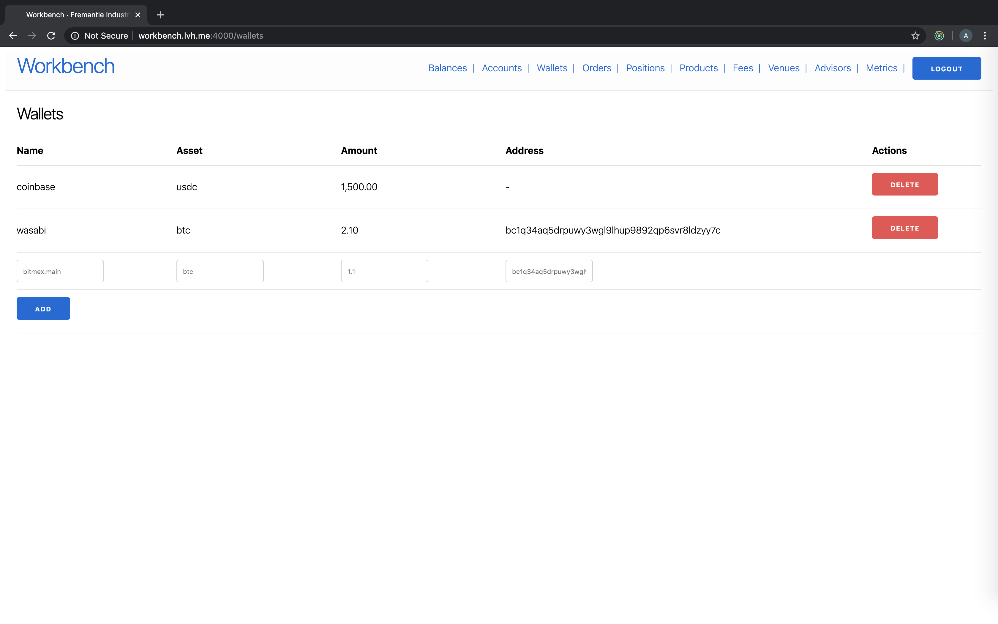Click the Not Secure site info icon

(x=75, y=36)
